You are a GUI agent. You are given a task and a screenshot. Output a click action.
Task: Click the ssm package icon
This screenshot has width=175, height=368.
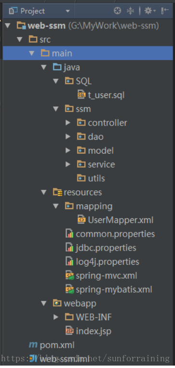pos(69,109)
